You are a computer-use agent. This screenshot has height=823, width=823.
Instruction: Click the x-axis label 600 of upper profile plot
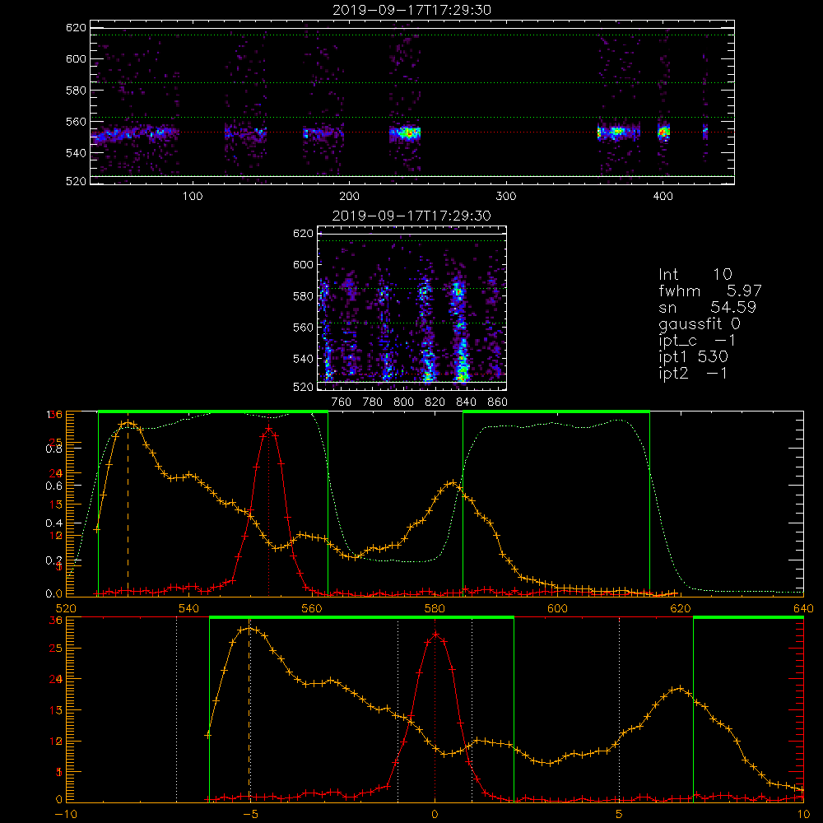pos(557,608)
